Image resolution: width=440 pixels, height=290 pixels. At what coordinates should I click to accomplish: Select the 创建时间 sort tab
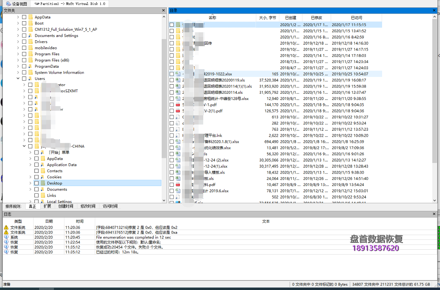click(x=66, y=206)
